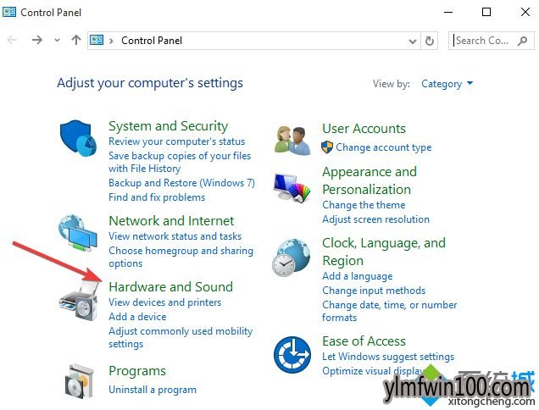Viewport: 539px width, 410px height.
Task: Open the System and Security shield icon
Action: pos(78,138)
